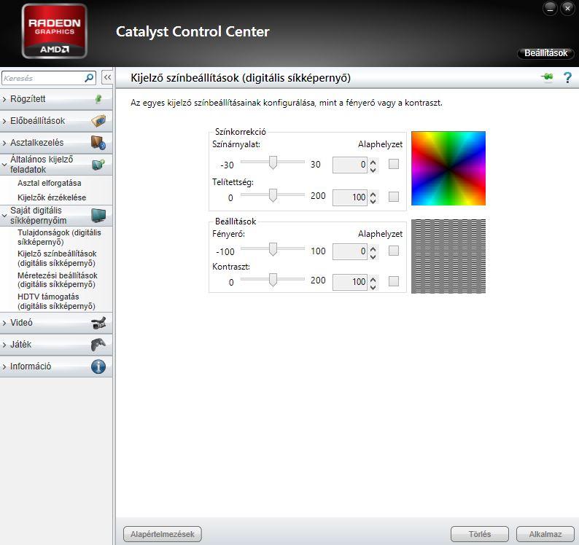Expand the Rögzített section
Viewport: 579px width, 545px height.
click(4, 99)
